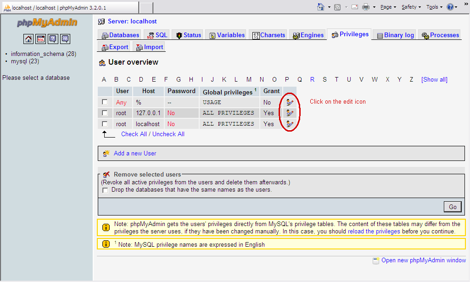Open the SQL query window icon in sidebar
Viewport: 470px width, 282px height.
point(41,39)
